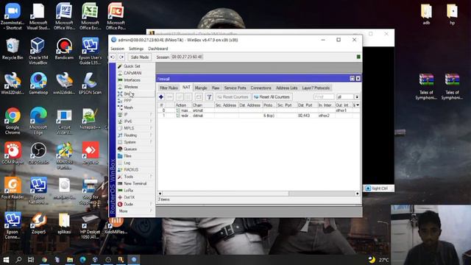This screenshot has width=471, height=265.
Task: Select the dstnat redirect rule row
Action: coord(258,116)
